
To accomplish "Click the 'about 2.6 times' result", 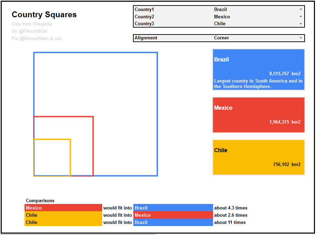I will click(231, 215).
